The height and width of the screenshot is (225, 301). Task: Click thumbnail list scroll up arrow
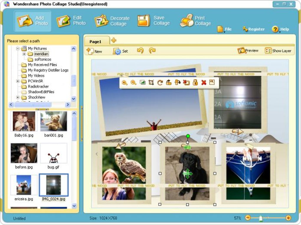(74, 114)
